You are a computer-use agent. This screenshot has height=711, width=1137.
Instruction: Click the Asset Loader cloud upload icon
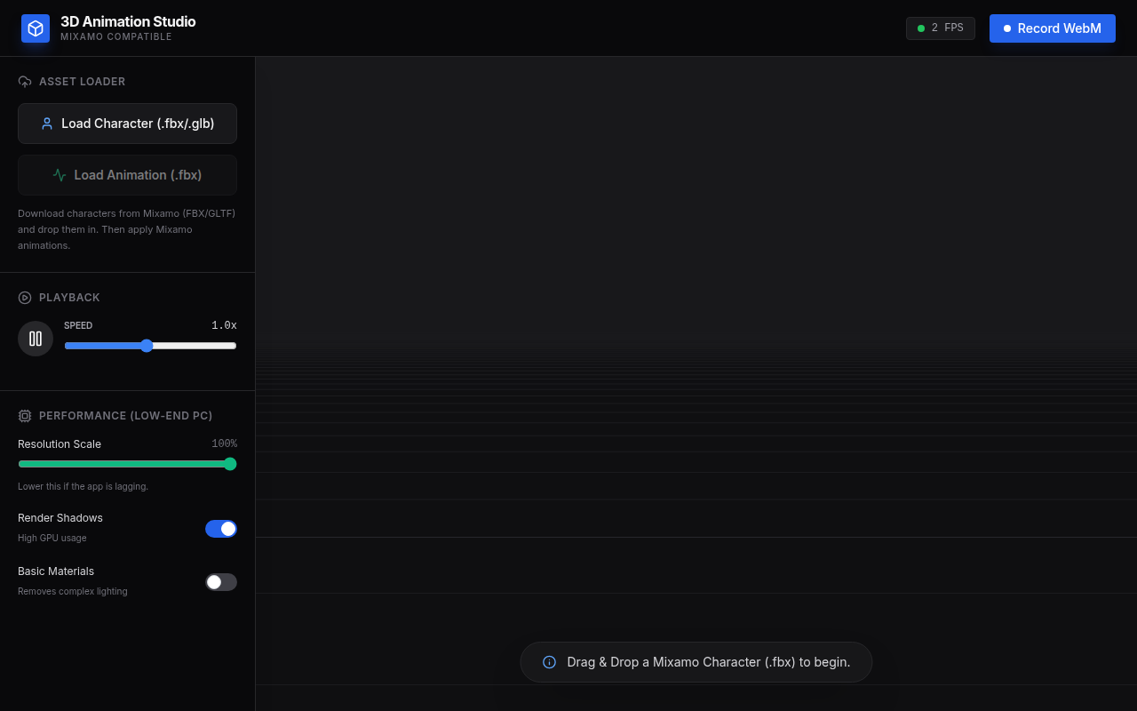(x=25, y=82)
